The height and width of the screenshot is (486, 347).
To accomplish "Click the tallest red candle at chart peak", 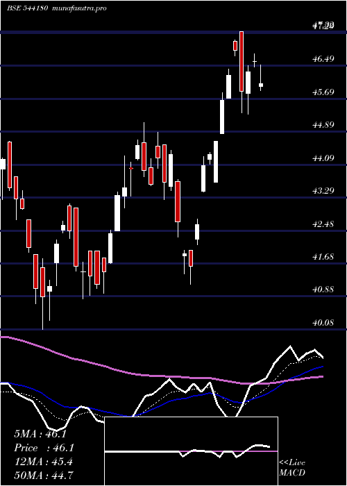I will [x=242, y=61].
